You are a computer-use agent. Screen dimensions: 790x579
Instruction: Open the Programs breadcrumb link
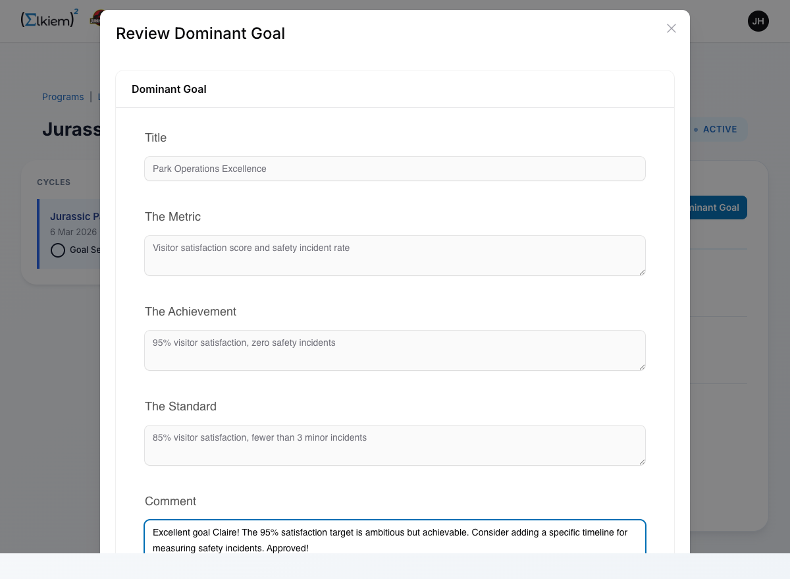[63, 97]
